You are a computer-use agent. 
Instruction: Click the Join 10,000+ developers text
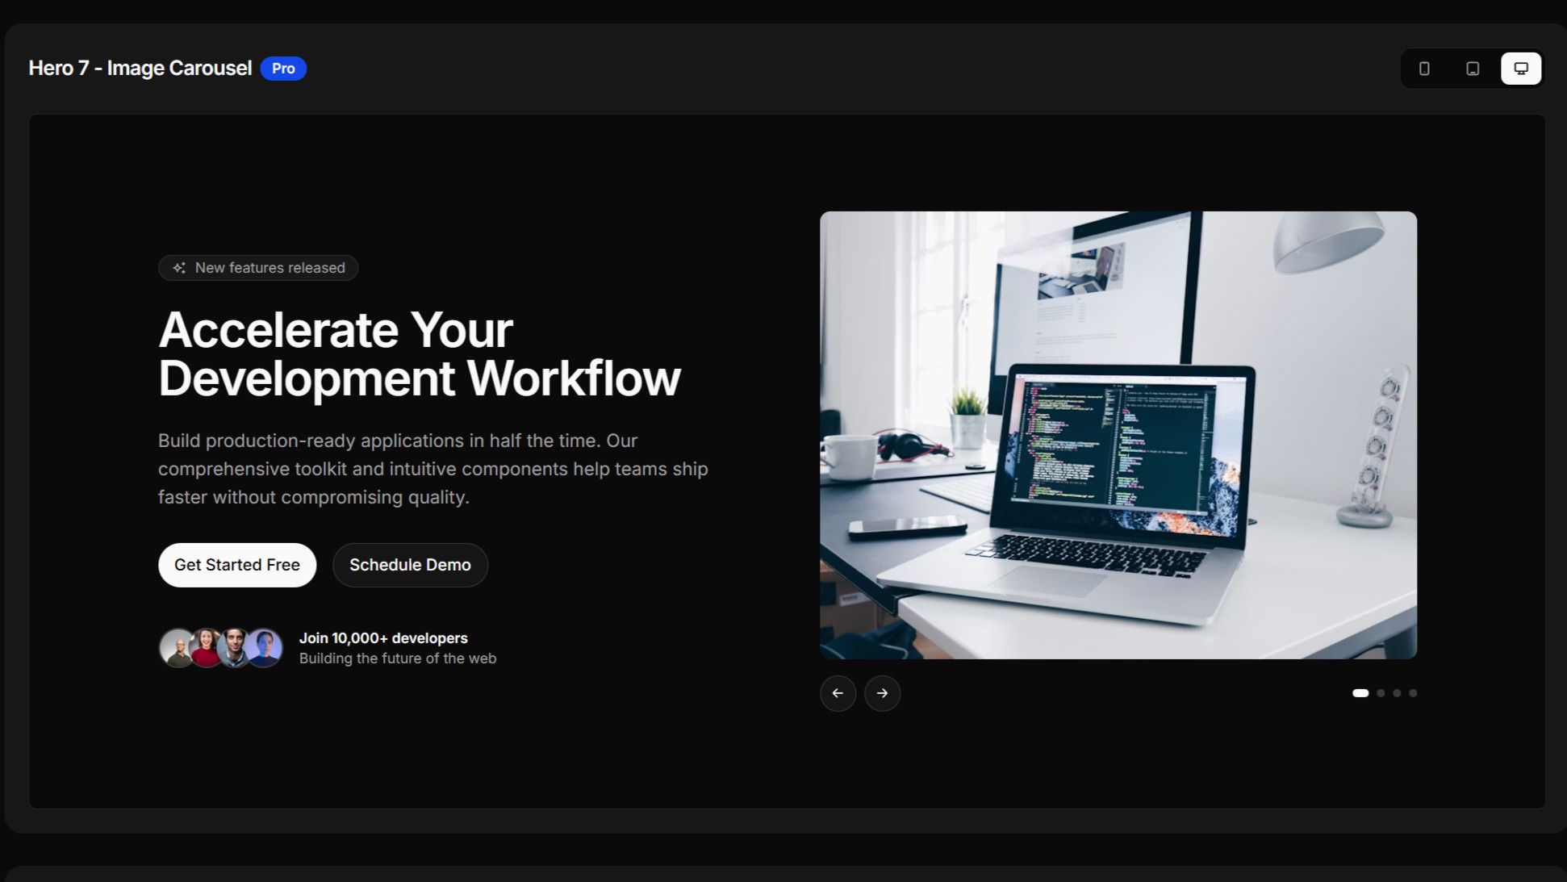coord(383,638)
